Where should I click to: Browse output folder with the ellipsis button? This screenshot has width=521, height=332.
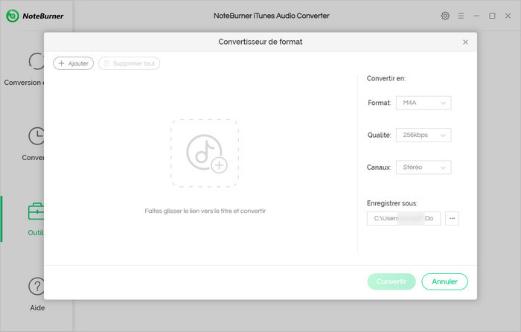coord(452,218)
